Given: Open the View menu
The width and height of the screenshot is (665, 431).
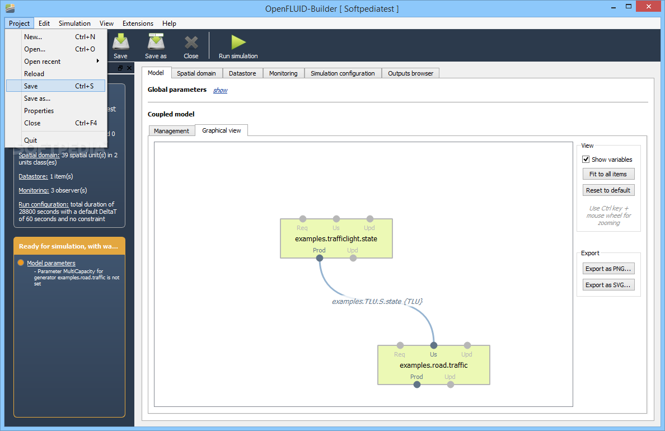Looking at the screenshot, I should click(106, 24).
